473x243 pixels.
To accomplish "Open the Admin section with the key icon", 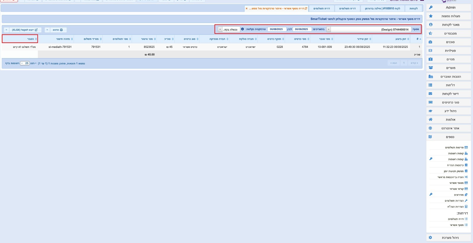I will coord(448,7).
